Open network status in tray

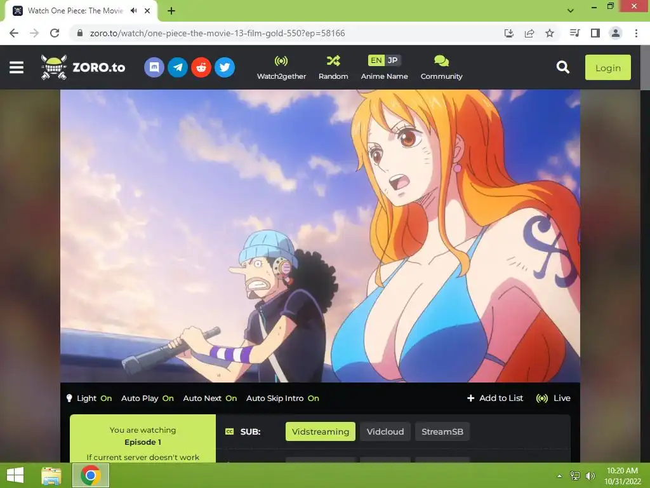tap(575, 475)
